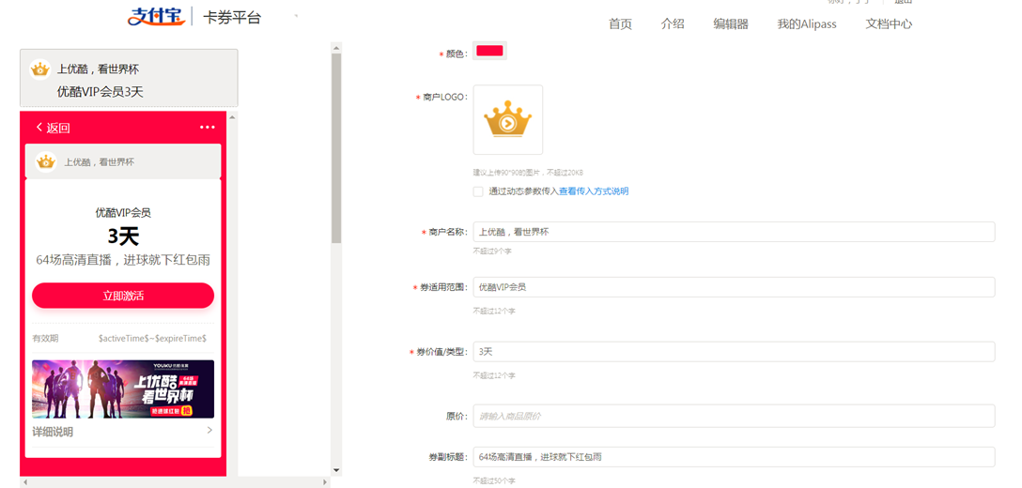Open the 首页 navigation item
The image size is (1022, 488).
pyautogui.click(x=620, y=24)
